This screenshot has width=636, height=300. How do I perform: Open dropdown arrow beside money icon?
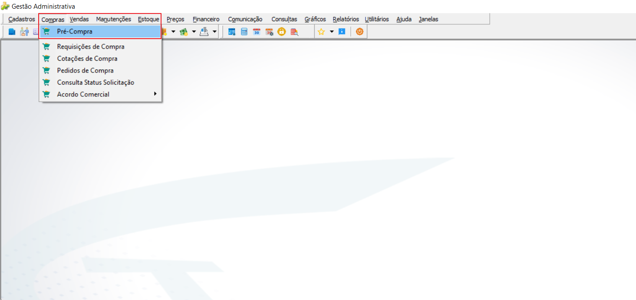coord(194,32)
